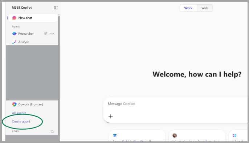Select the Analyst agent label
This screenshot has width=249, height=143.
click(24, 42)
